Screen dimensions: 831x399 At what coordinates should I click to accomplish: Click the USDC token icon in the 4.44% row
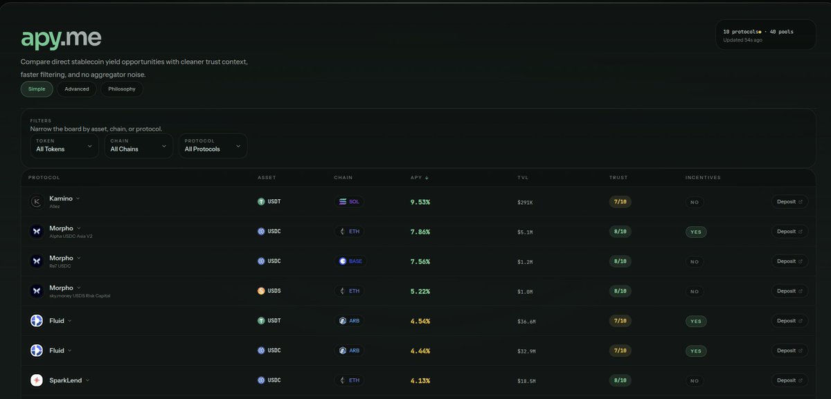pos(261,351)
